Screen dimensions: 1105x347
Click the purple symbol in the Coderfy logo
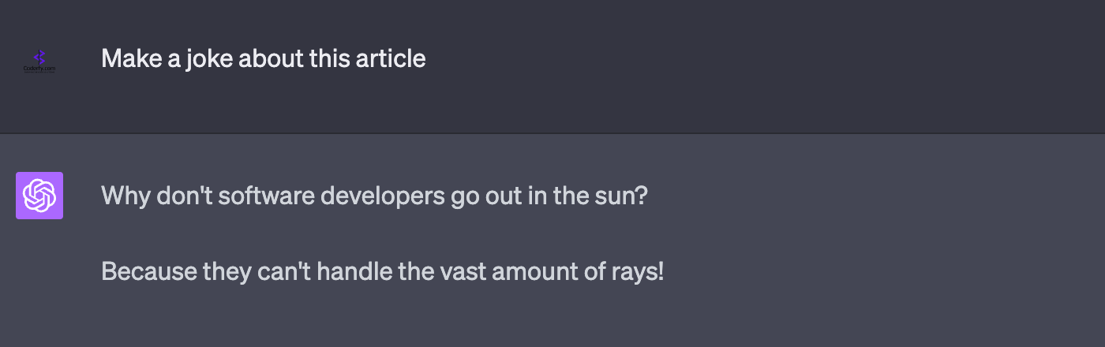39,56
